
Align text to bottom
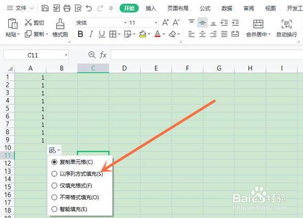click(x=213, y=23)
